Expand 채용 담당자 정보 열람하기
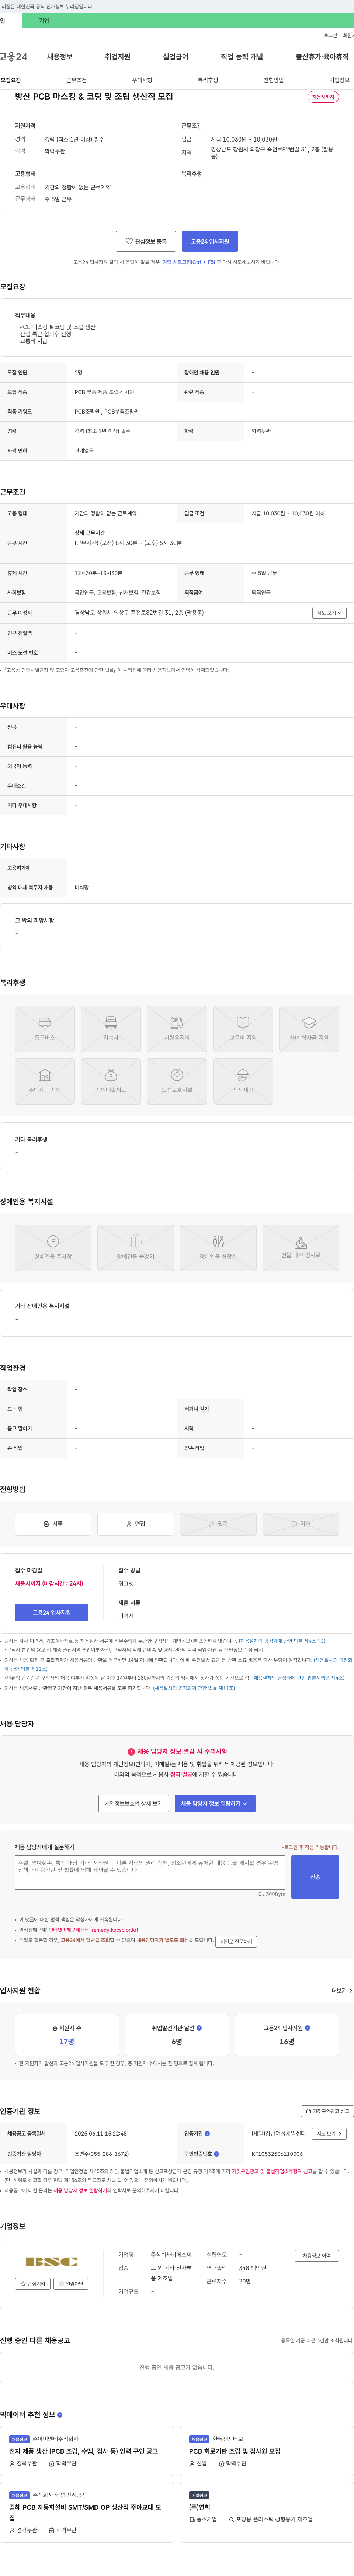This screenshot has width=354, height=2576. pos(215,1804)
